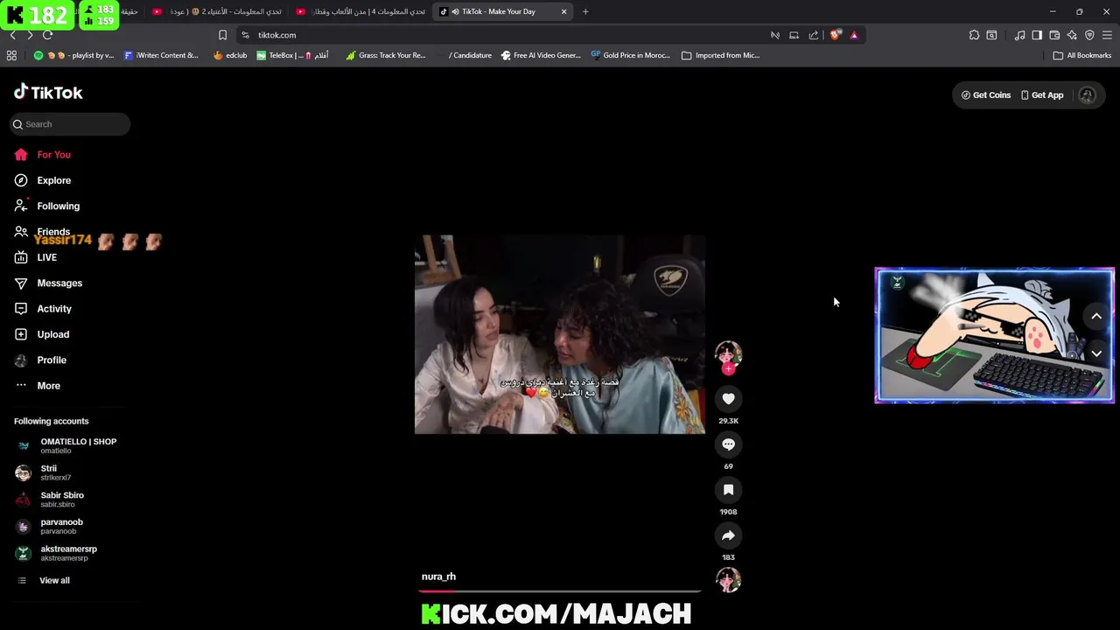Open Brave VPN shield icon
This screenshot has width=1120, height=630.
point(1089,35)
